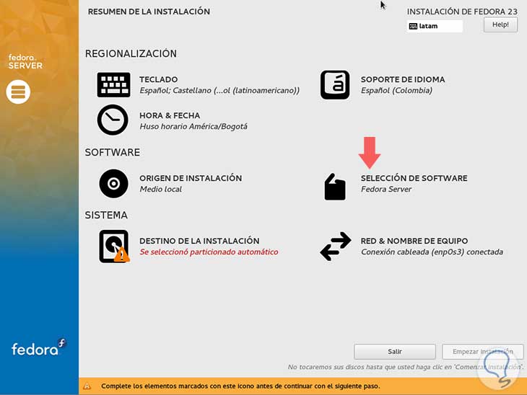Open RED & NOMBRE DE EQUIPO settings
The image size is (527, 395).
[x=414, y=241]
